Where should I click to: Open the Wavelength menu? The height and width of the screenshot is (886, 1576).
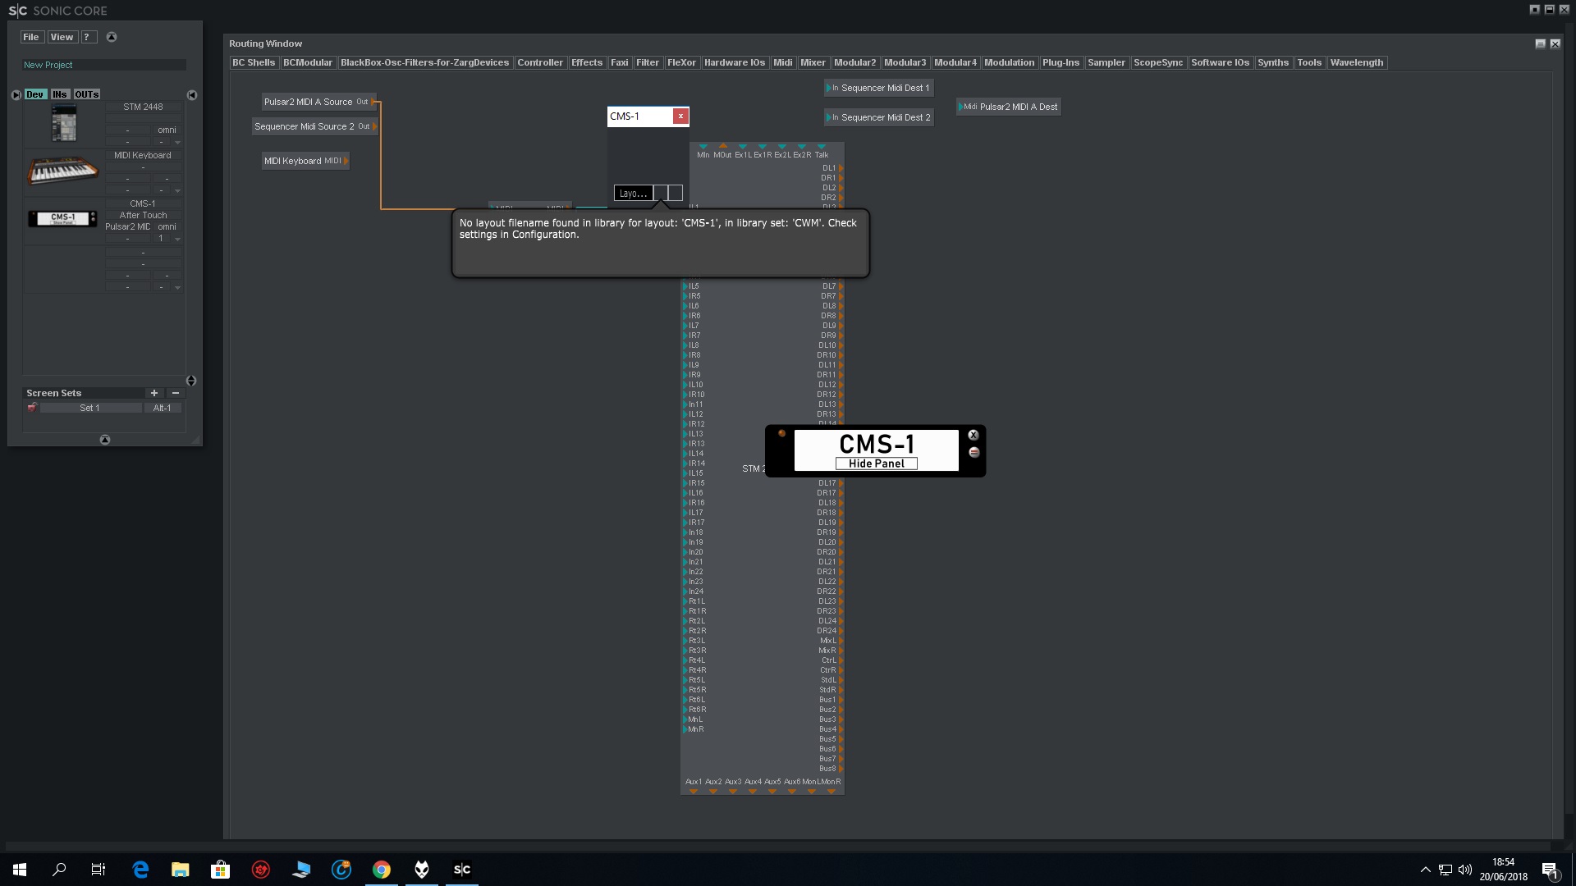(1357, 62)
